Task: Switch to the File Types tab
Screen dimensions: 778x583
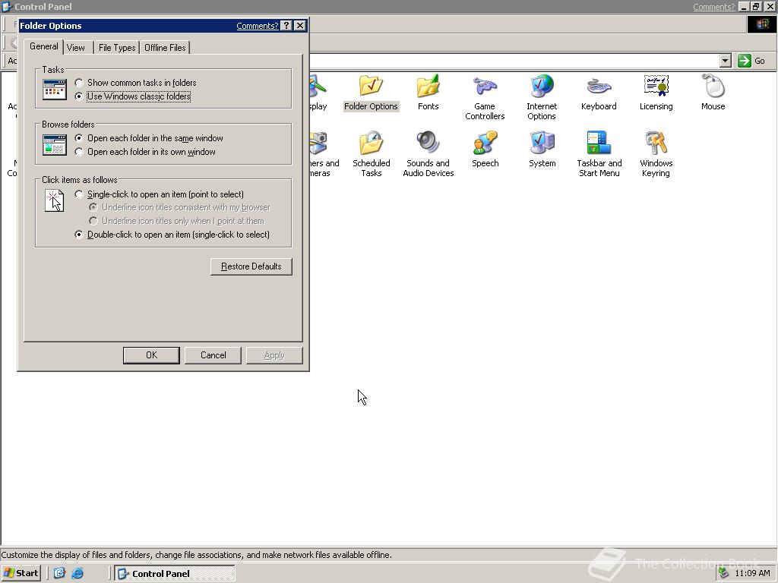Action: (x=116, y=48)
